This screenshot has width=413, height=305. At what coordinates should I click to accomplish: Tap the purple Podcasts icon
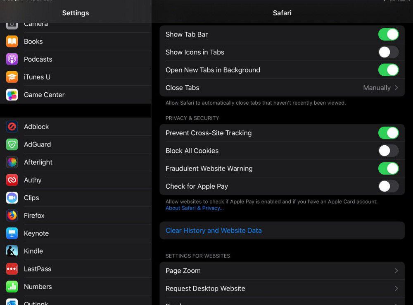point(12,59)
